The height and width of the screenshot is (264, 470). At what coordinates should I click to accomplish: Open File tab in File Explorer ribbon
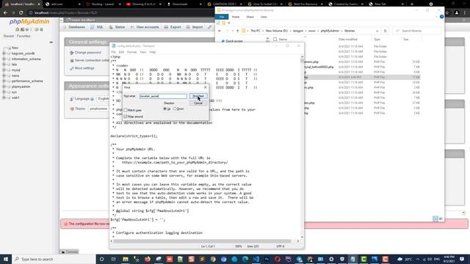pyautogui.click(x=222, y=17)
